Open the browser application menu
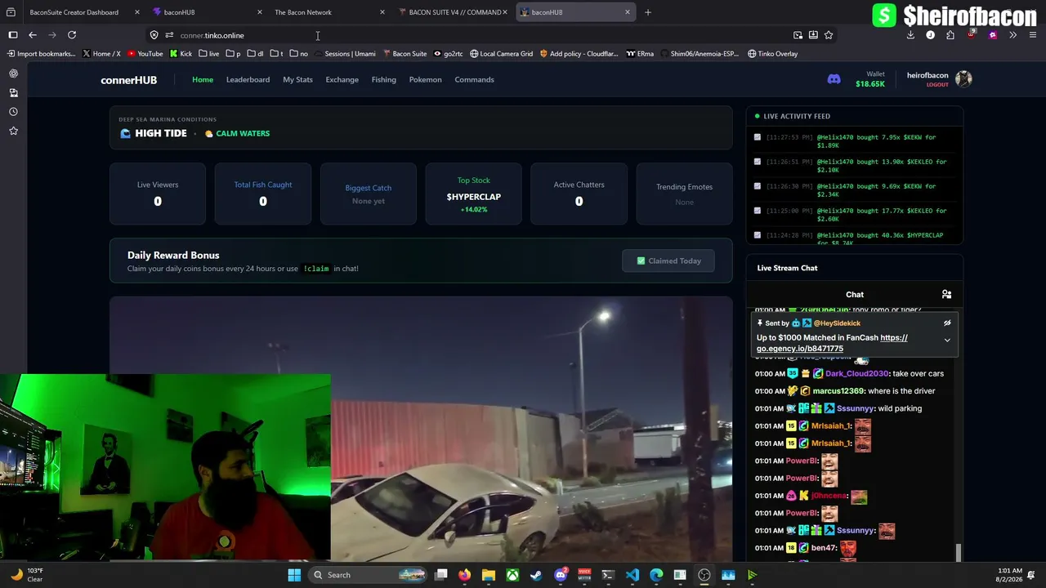 tap(1033, 35)
